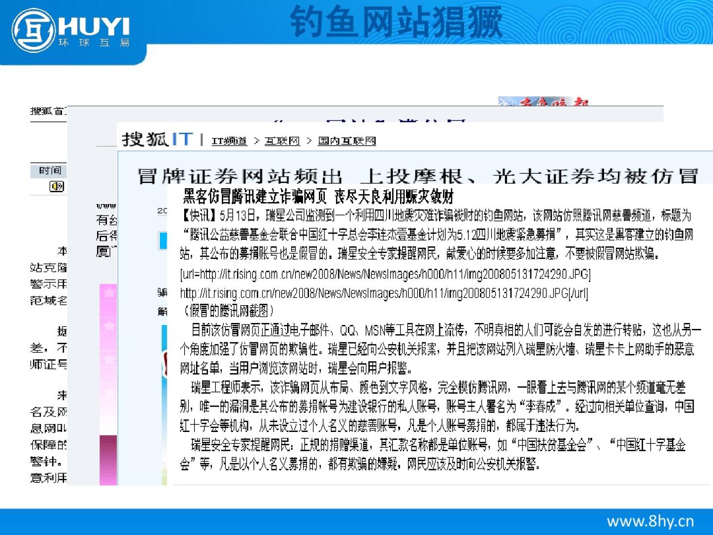Screen dimensions: 713x535
Task: Click the slide title 钓鱼网站猖獗
Action: tap(396, 22)
